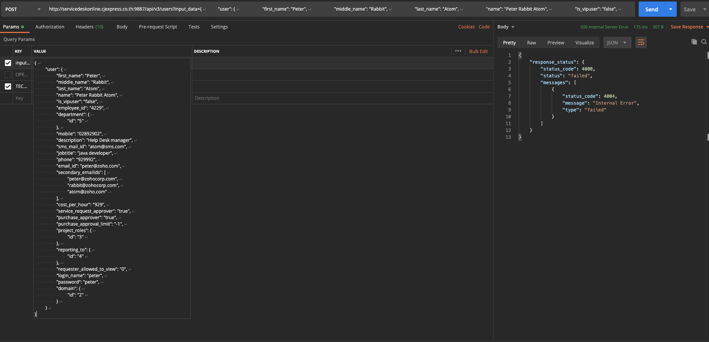Enable the OPE... query param checkbox
The width and height of the screenshot is (709, 342).
point(8,75)
